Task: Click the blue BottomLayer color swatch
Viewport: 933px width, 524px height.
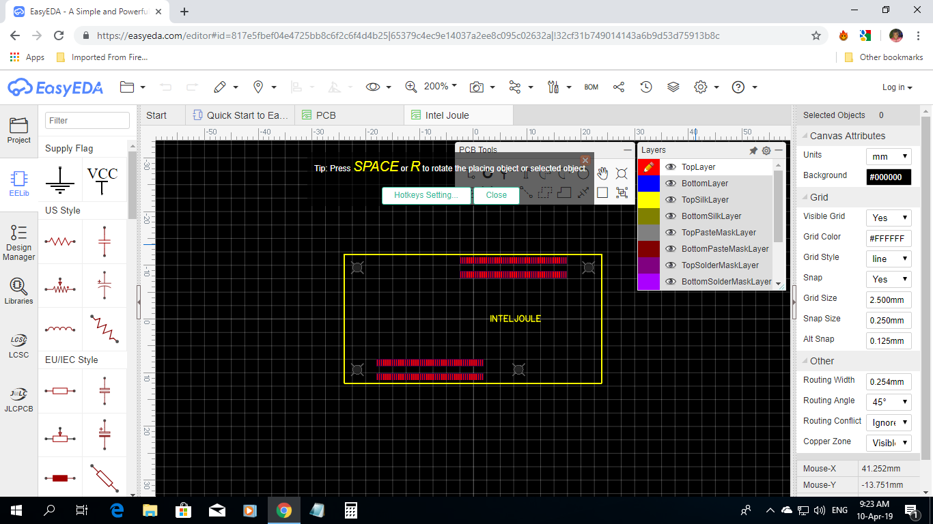Action: [x=648, y=183]
